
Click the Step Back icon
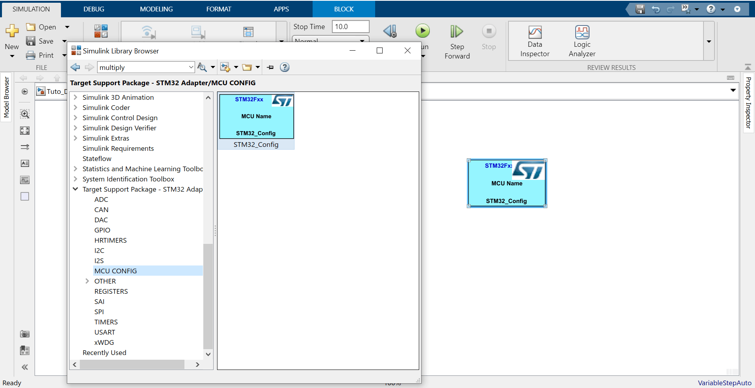(x=390, y=31)
